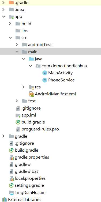The width and height of the screenshot is (101, 202).
Task: Expand the build folder arrow
Action: pos(10,24)
